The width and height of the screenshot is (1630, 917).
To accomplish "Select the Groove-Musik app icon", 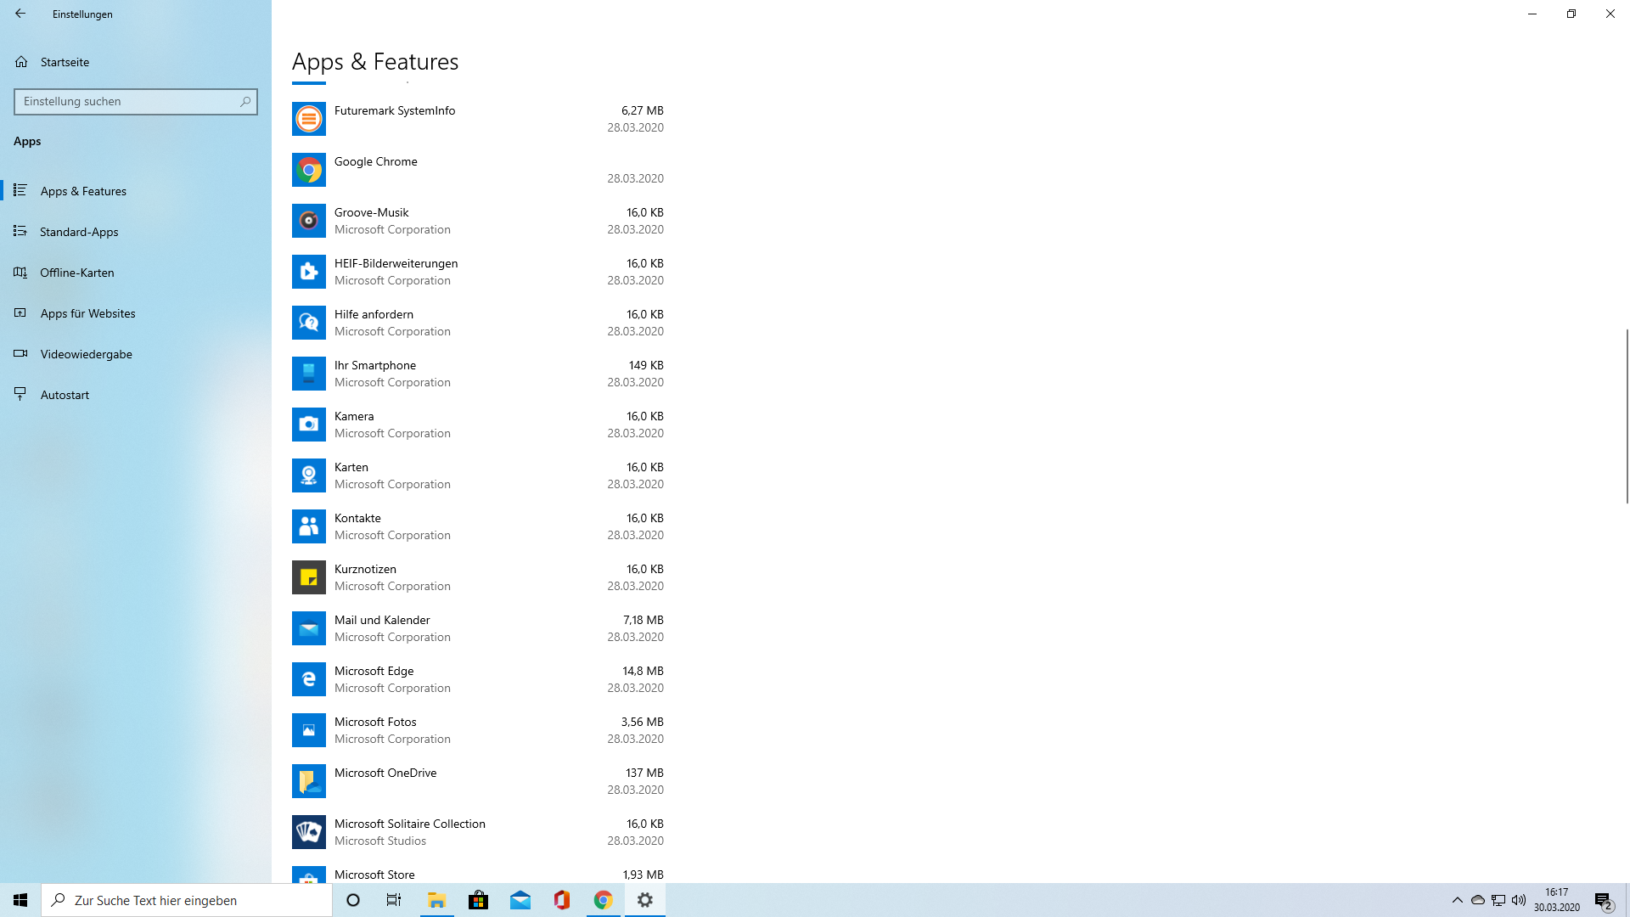I will (309, 221).
